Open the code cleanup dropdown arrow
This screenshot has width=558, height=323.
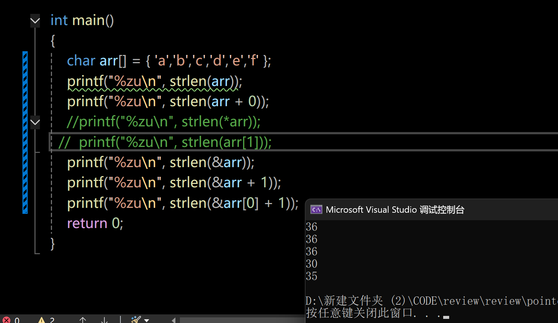(147, 320)
